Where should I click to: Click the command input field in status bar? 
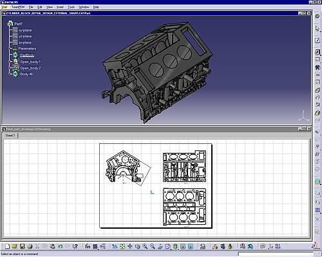click(x=274, y=254)
